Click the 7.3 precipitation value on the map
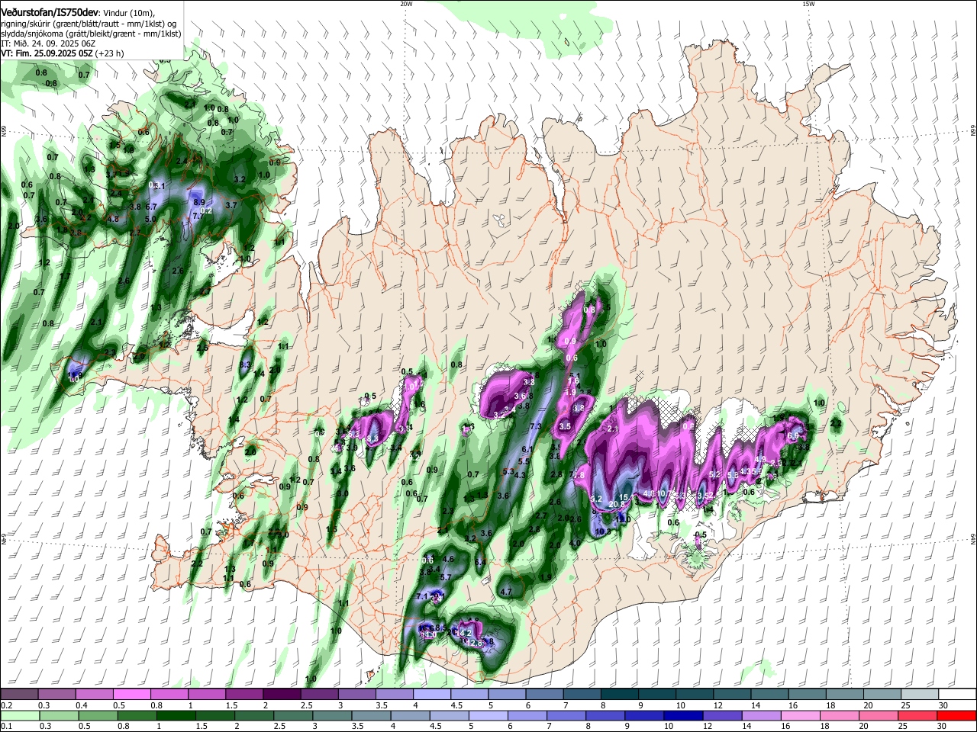This screenshot has height=732, width=977. [535, 426]
